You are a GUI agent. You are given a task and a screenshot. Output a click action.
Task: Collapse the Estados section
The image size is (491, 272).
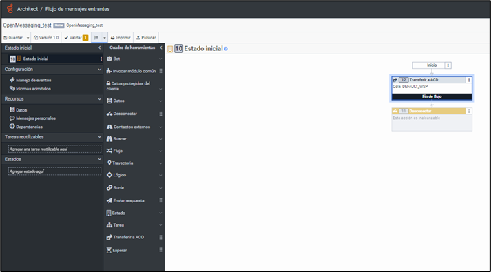(100, 159)
